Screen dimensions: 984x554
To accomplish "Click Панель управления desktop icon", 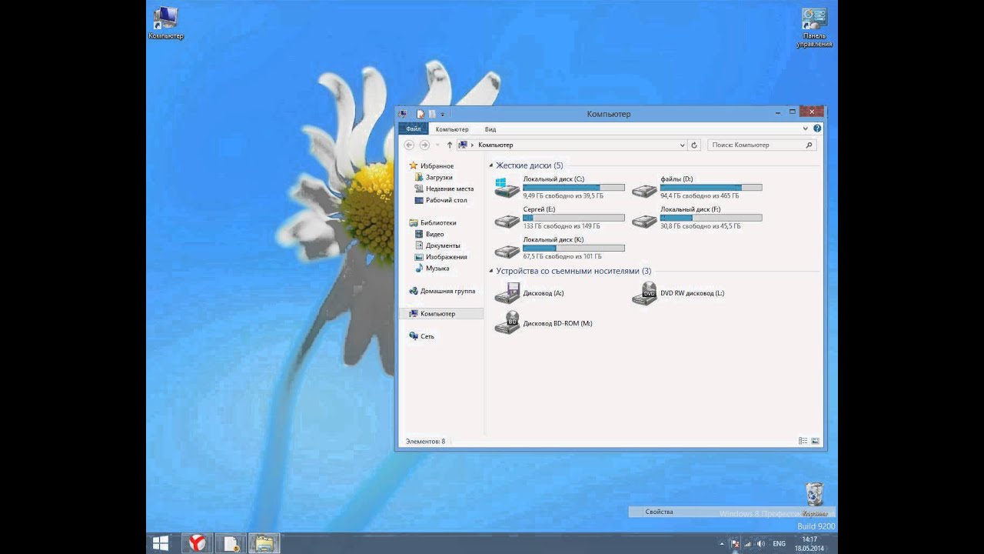I will point(814,28).
